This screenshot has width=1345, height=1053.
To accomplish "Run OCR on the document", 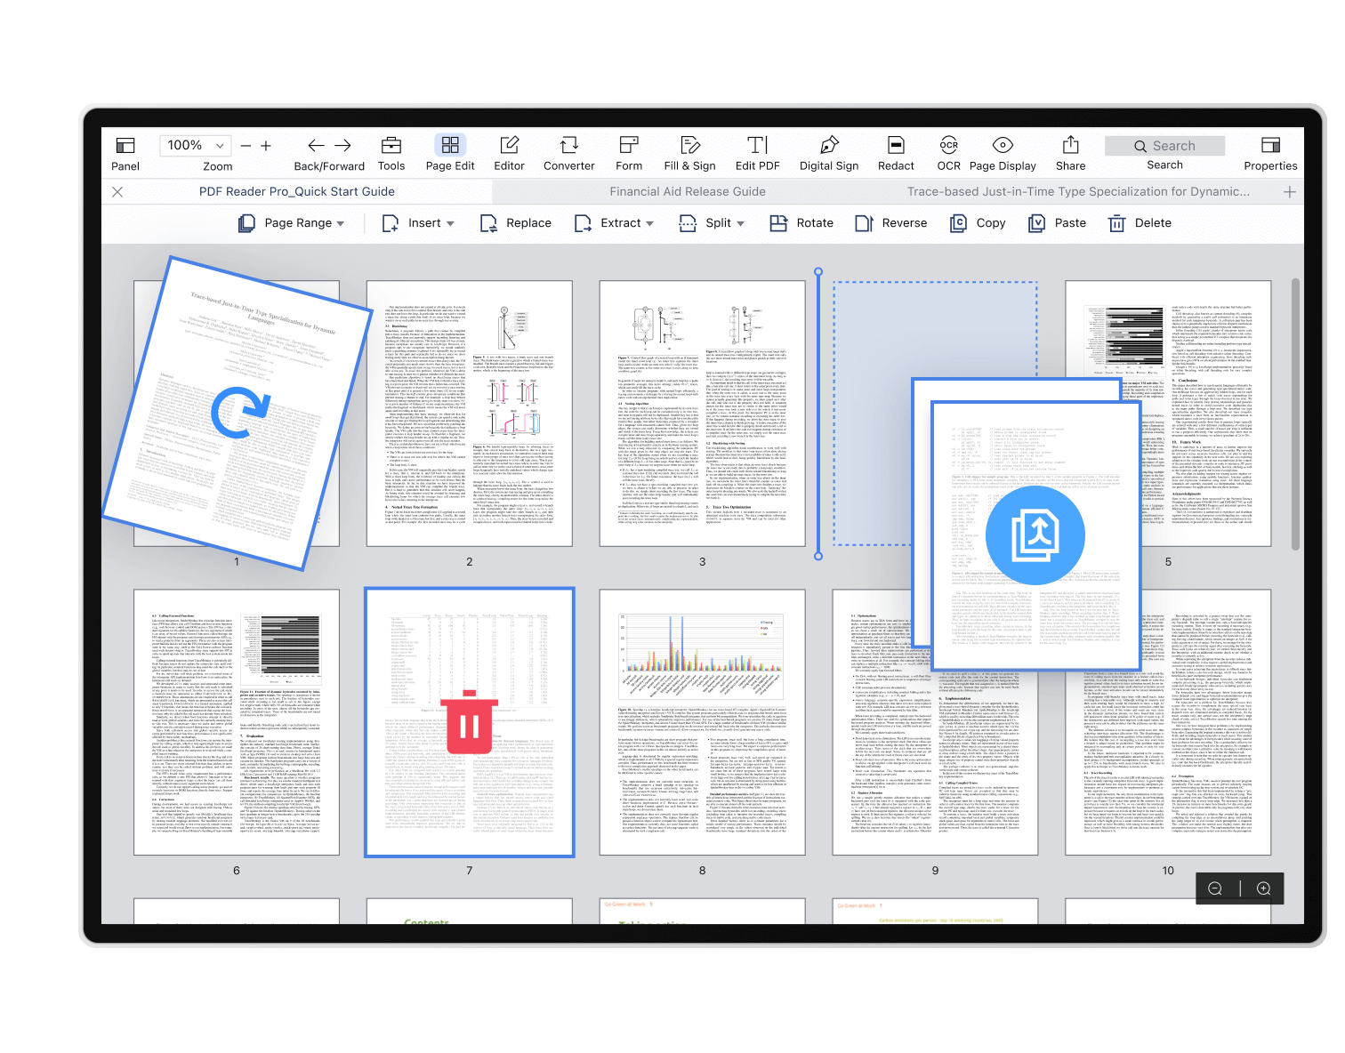I will coord(948,146).
